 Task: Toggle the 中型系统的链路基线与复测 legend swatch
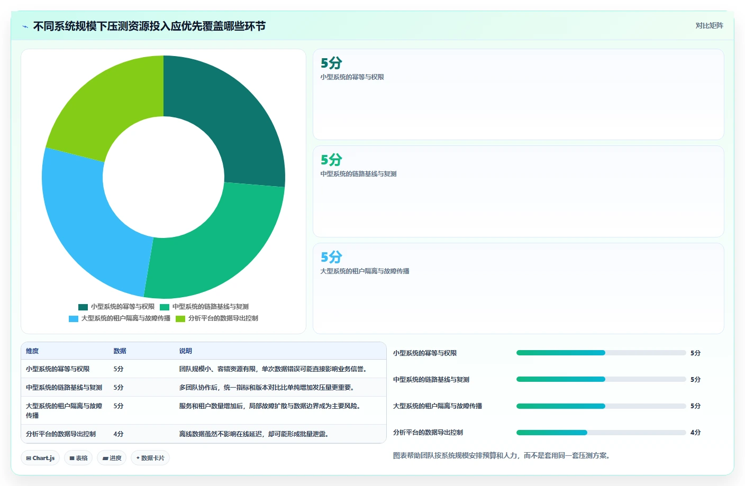(165, 307)
